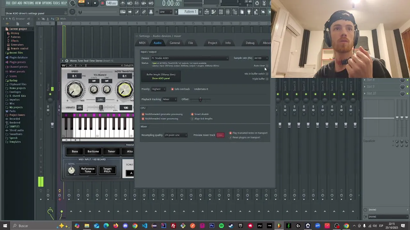Image resolution: width=410 pixels, height=230 pixels.
Task: Click the Stop button in the transport
Action: (95, 3)
